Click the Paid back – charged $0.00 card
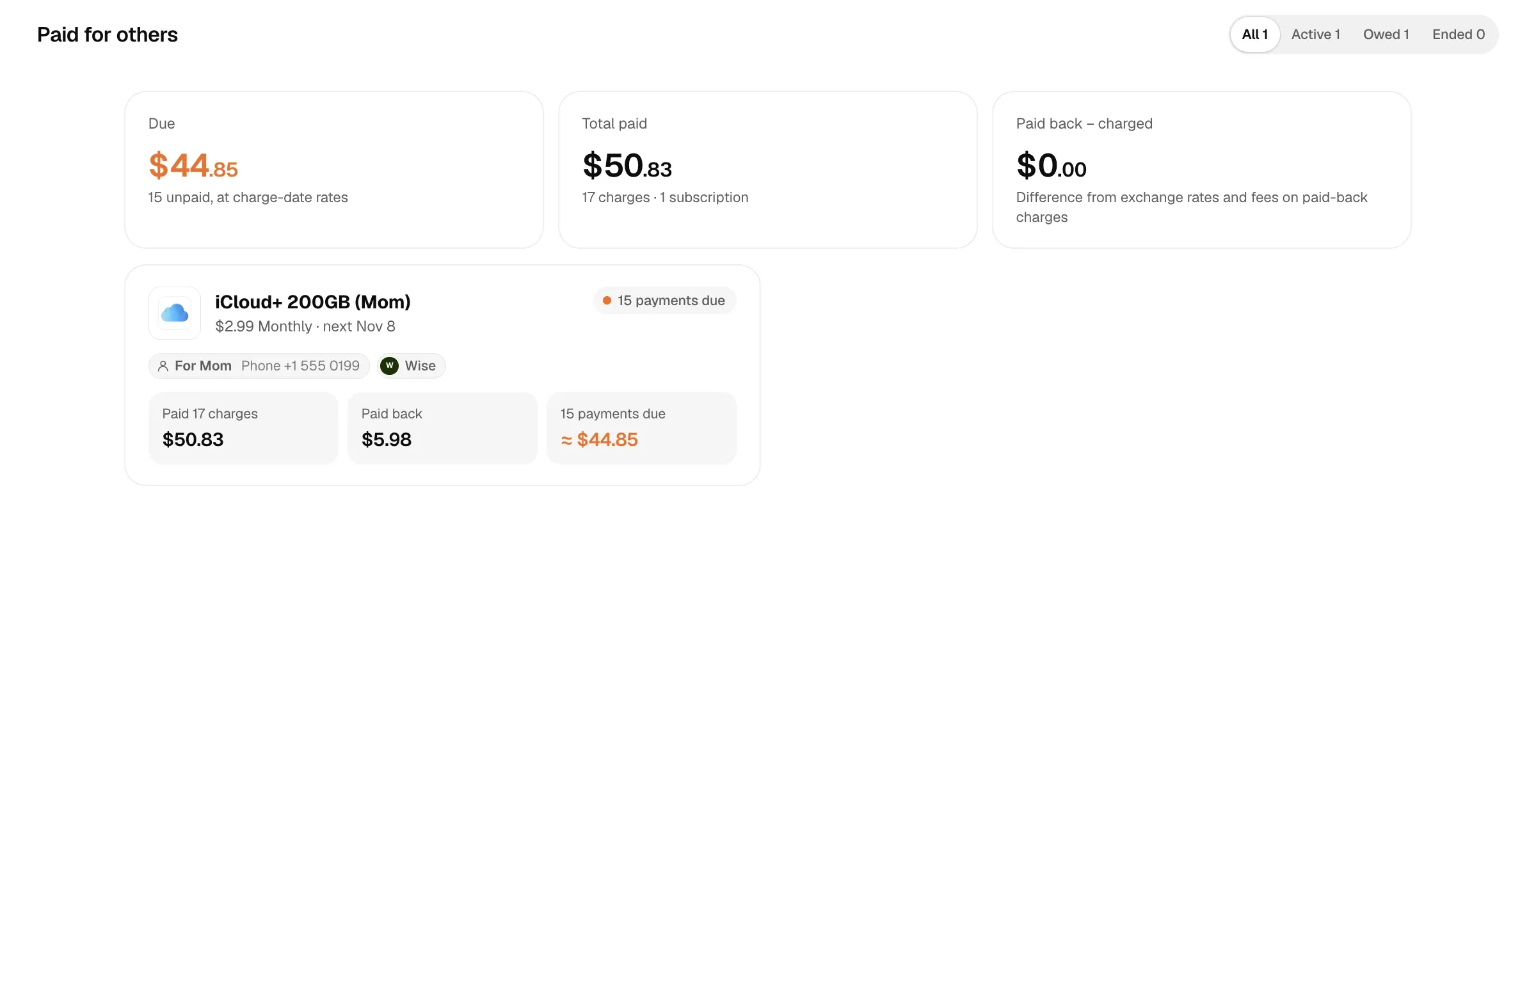This screenshot has height=998, width=1536. click(1201, 170)
